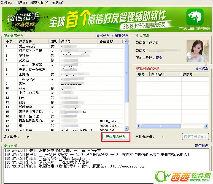Sort friends by 性别 column header
The width and height of the screenshot is (213, 184).
(54, 41)
